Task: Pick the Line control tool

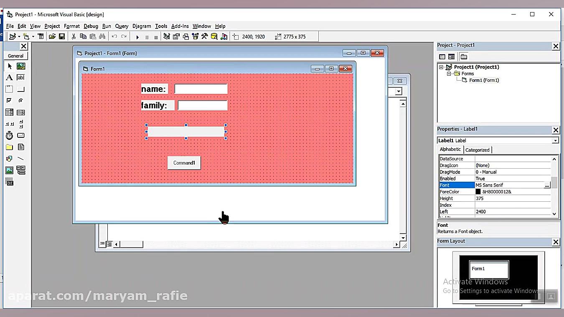Action: [21, 159]
